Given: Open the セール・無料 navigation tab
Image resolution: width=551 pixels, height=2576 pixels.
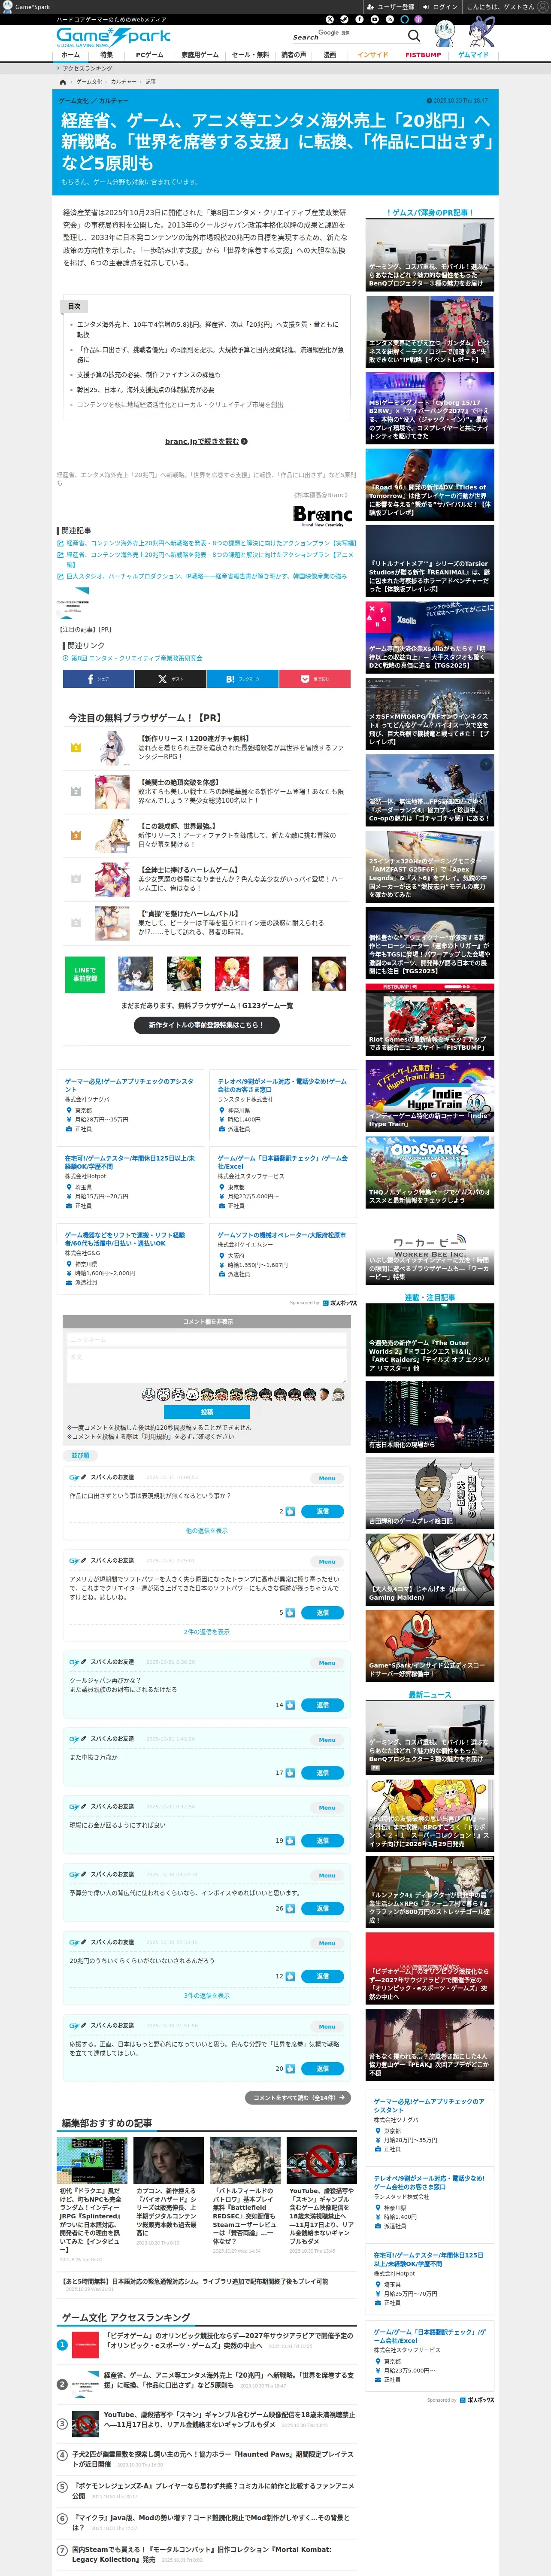Looking at the screenshot, I should tap(250, 55).
